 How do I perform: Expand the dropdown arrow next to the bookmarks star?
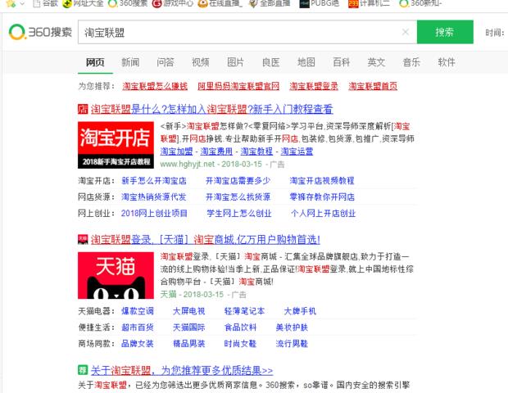pyautogui.click(x=22, y=3)
